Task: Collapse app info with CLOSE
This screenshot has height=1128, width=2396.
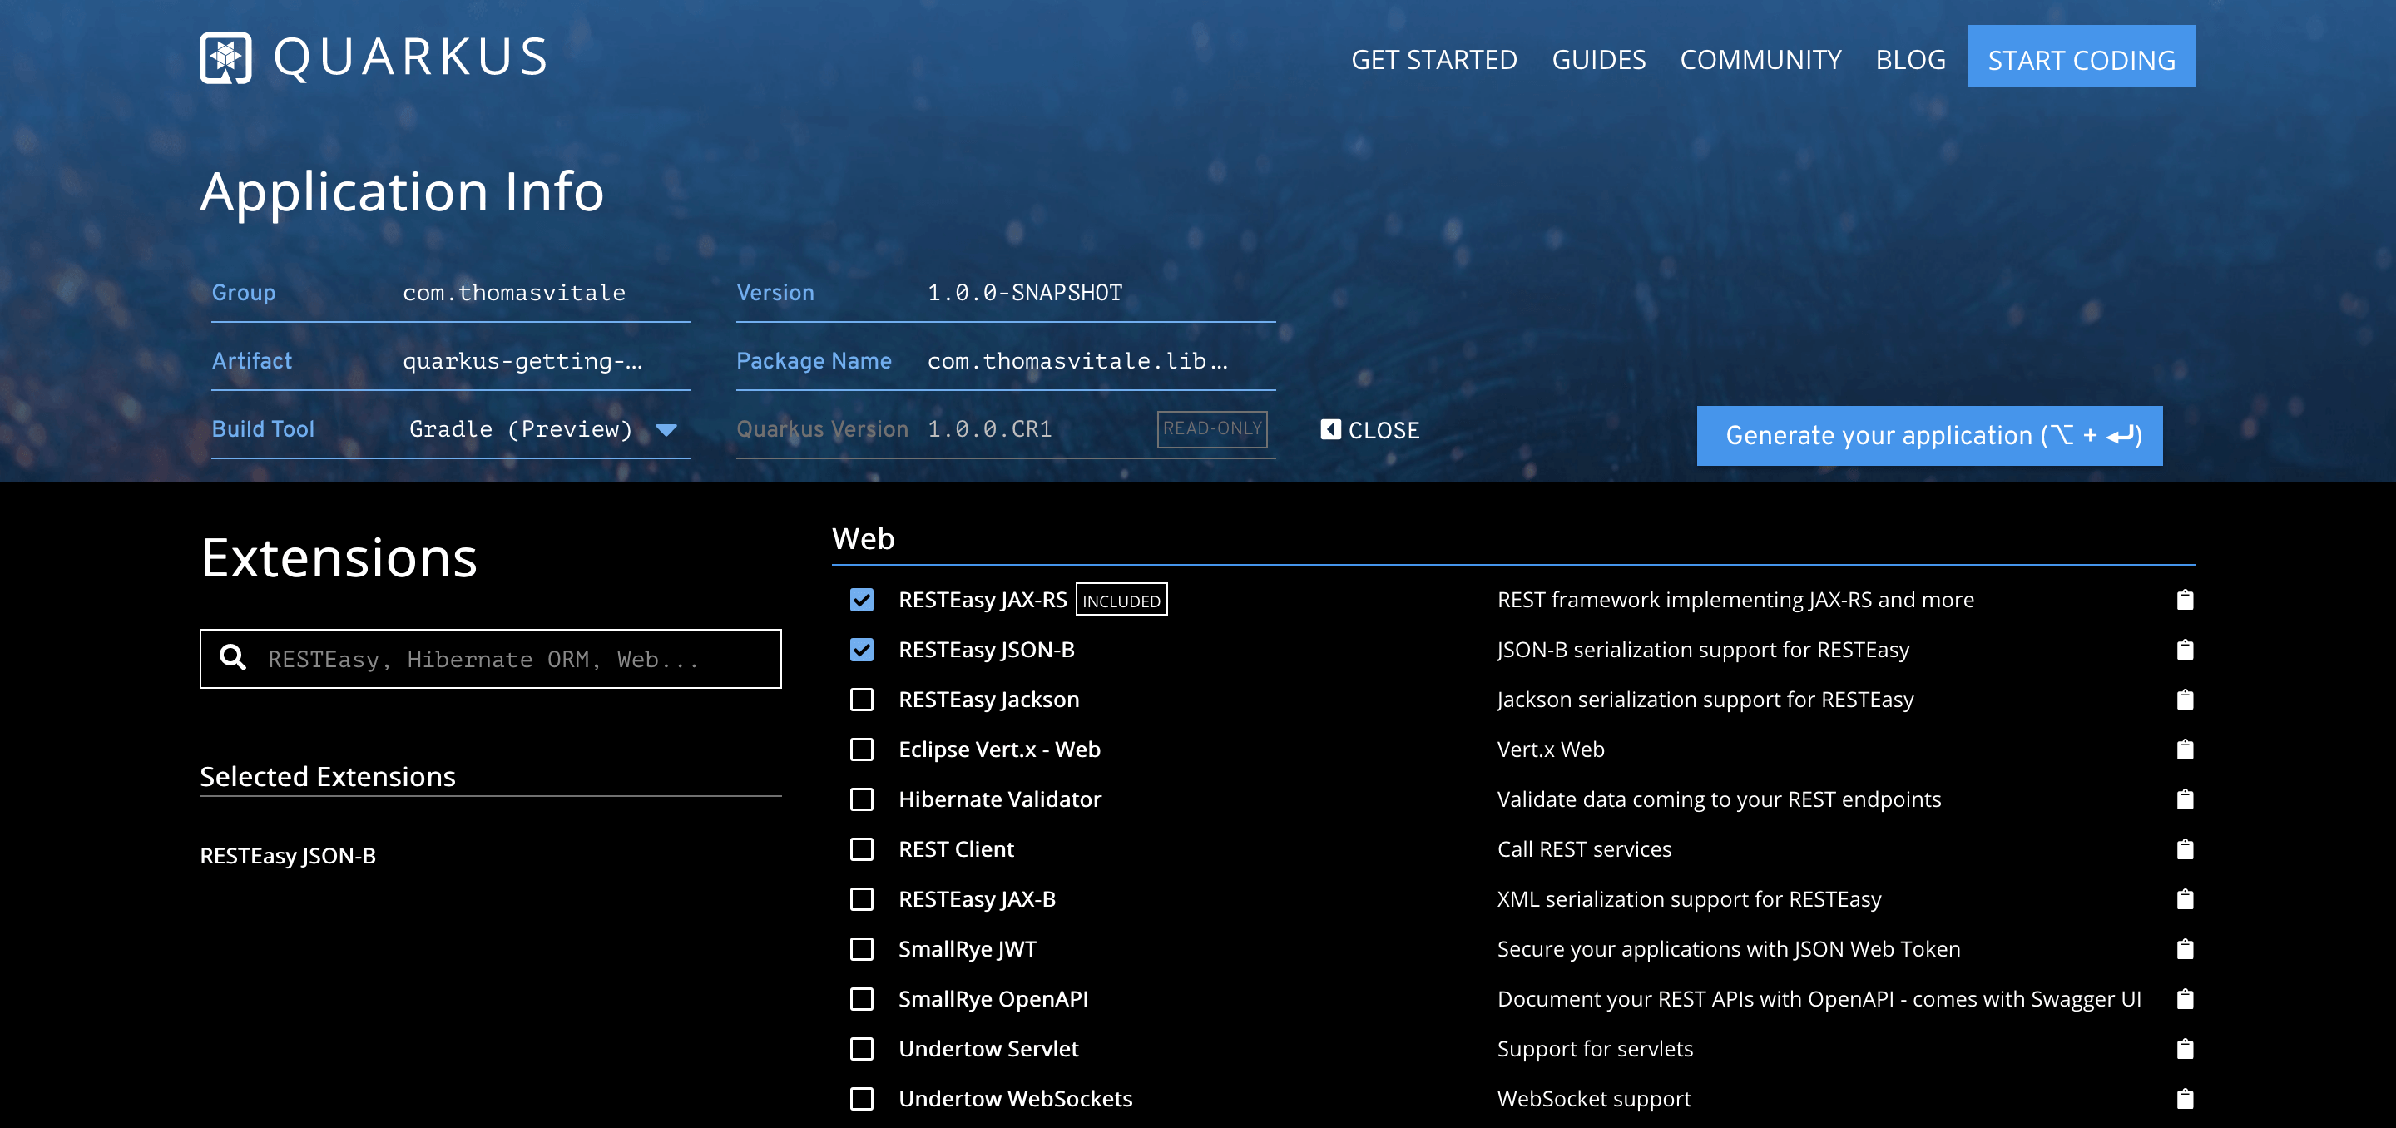Action: 1369,431
